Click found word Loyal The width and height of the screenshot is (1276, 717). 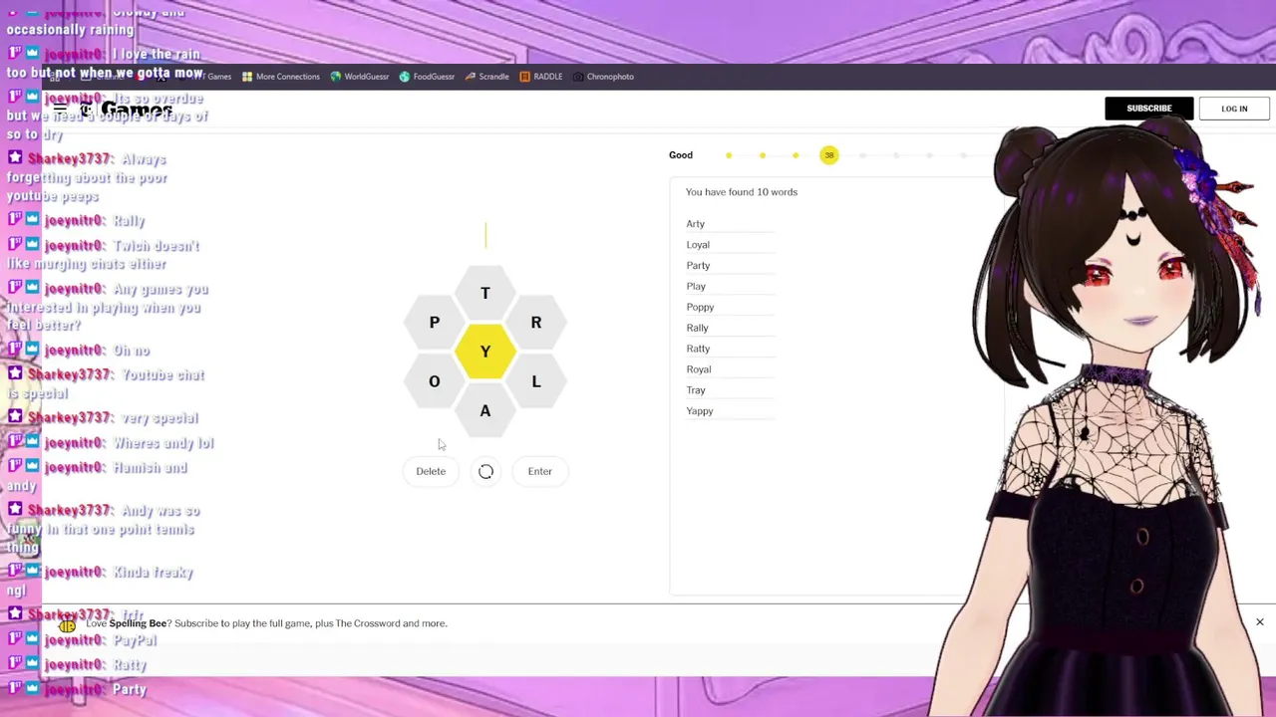pos(698,245)
